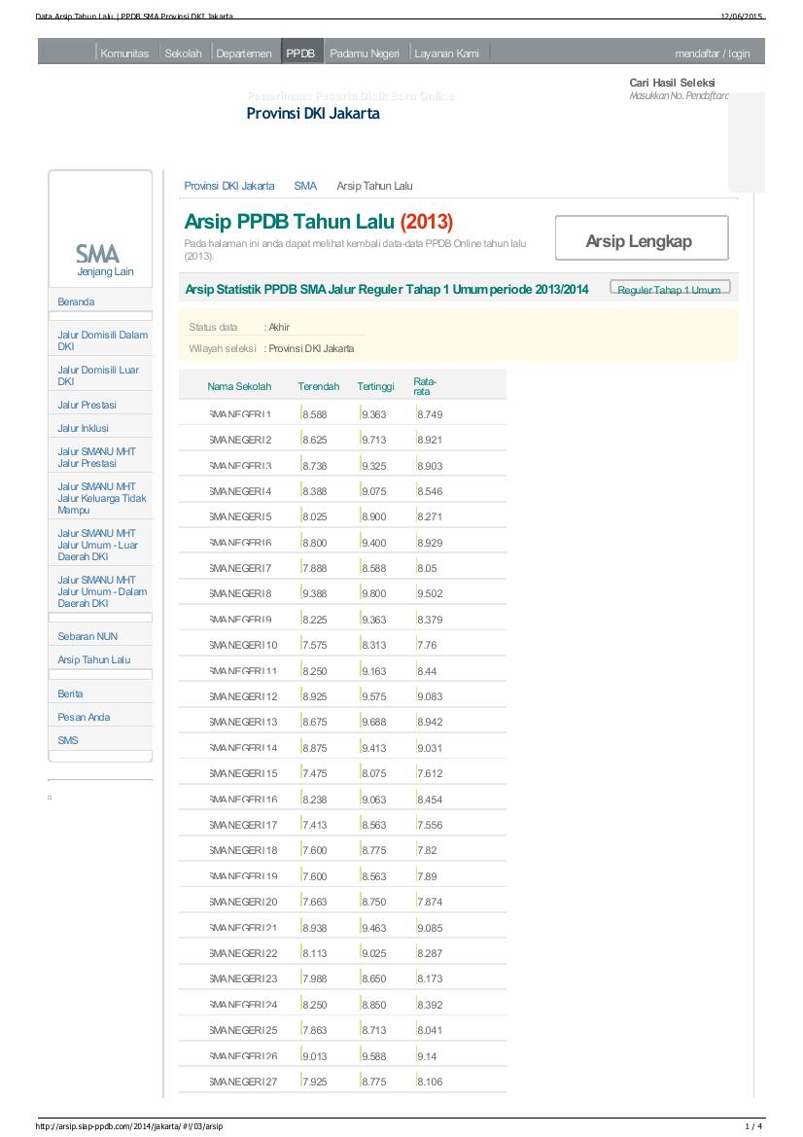
Task: Open Pesan Anda in the sidebar
Action: tap(84, 717)
